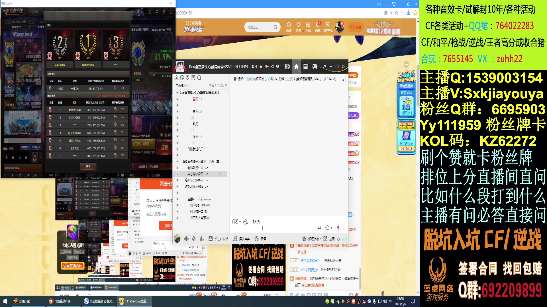547x307 pixels.
Task: Click the notice board icon in YY sidebar
Action: (193, 78)
